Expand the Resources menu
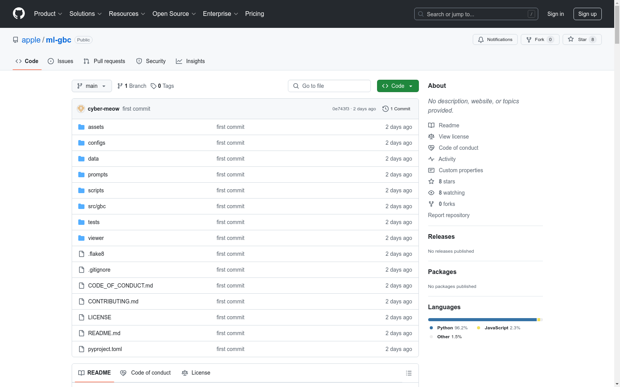This screenshot has width=620, height=387. [127, 14]
